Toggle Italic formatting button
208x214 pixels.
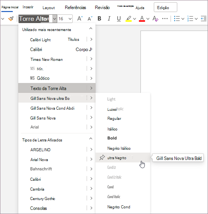tap(109, 19)
